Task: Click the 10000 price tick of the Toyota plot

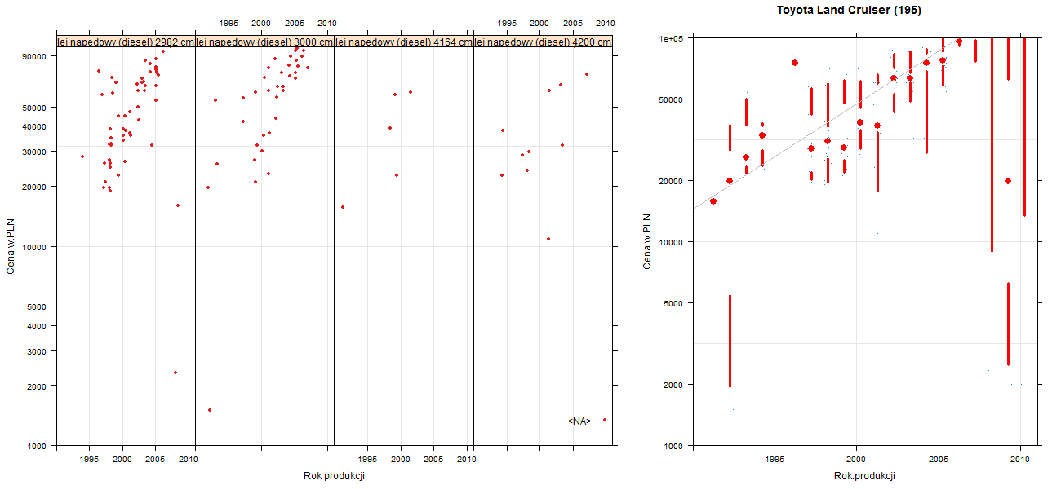Action: pyautogui.click(x=673, y=242)
